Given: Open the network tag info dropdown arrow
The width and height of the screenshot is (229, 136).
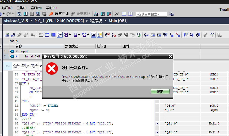Looking at the screenshot, I should 88,35.
